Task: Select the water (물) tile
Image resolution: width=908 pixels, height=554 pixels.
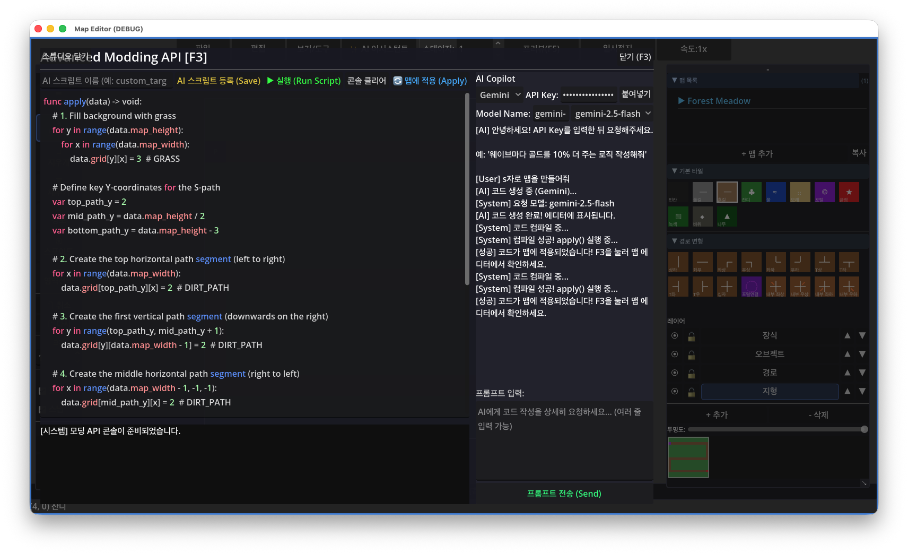Action: click(775, 192)
